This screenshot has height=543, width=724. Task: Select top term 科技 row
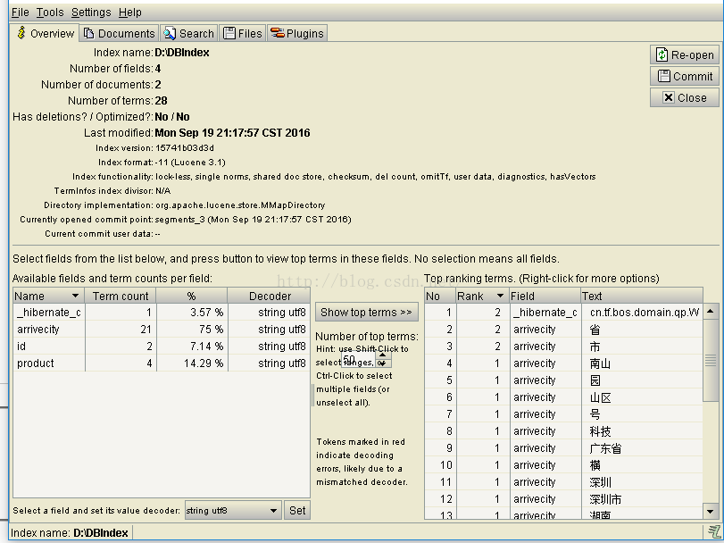[564, 431]
